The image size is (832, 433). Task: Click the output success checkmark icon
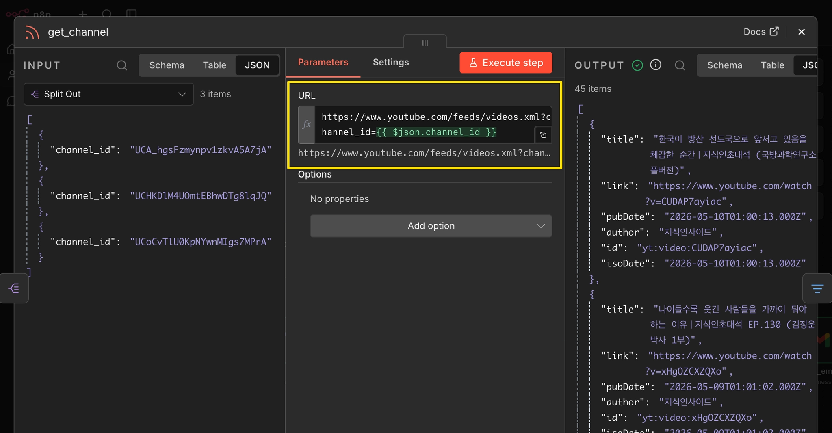point(637,65)
